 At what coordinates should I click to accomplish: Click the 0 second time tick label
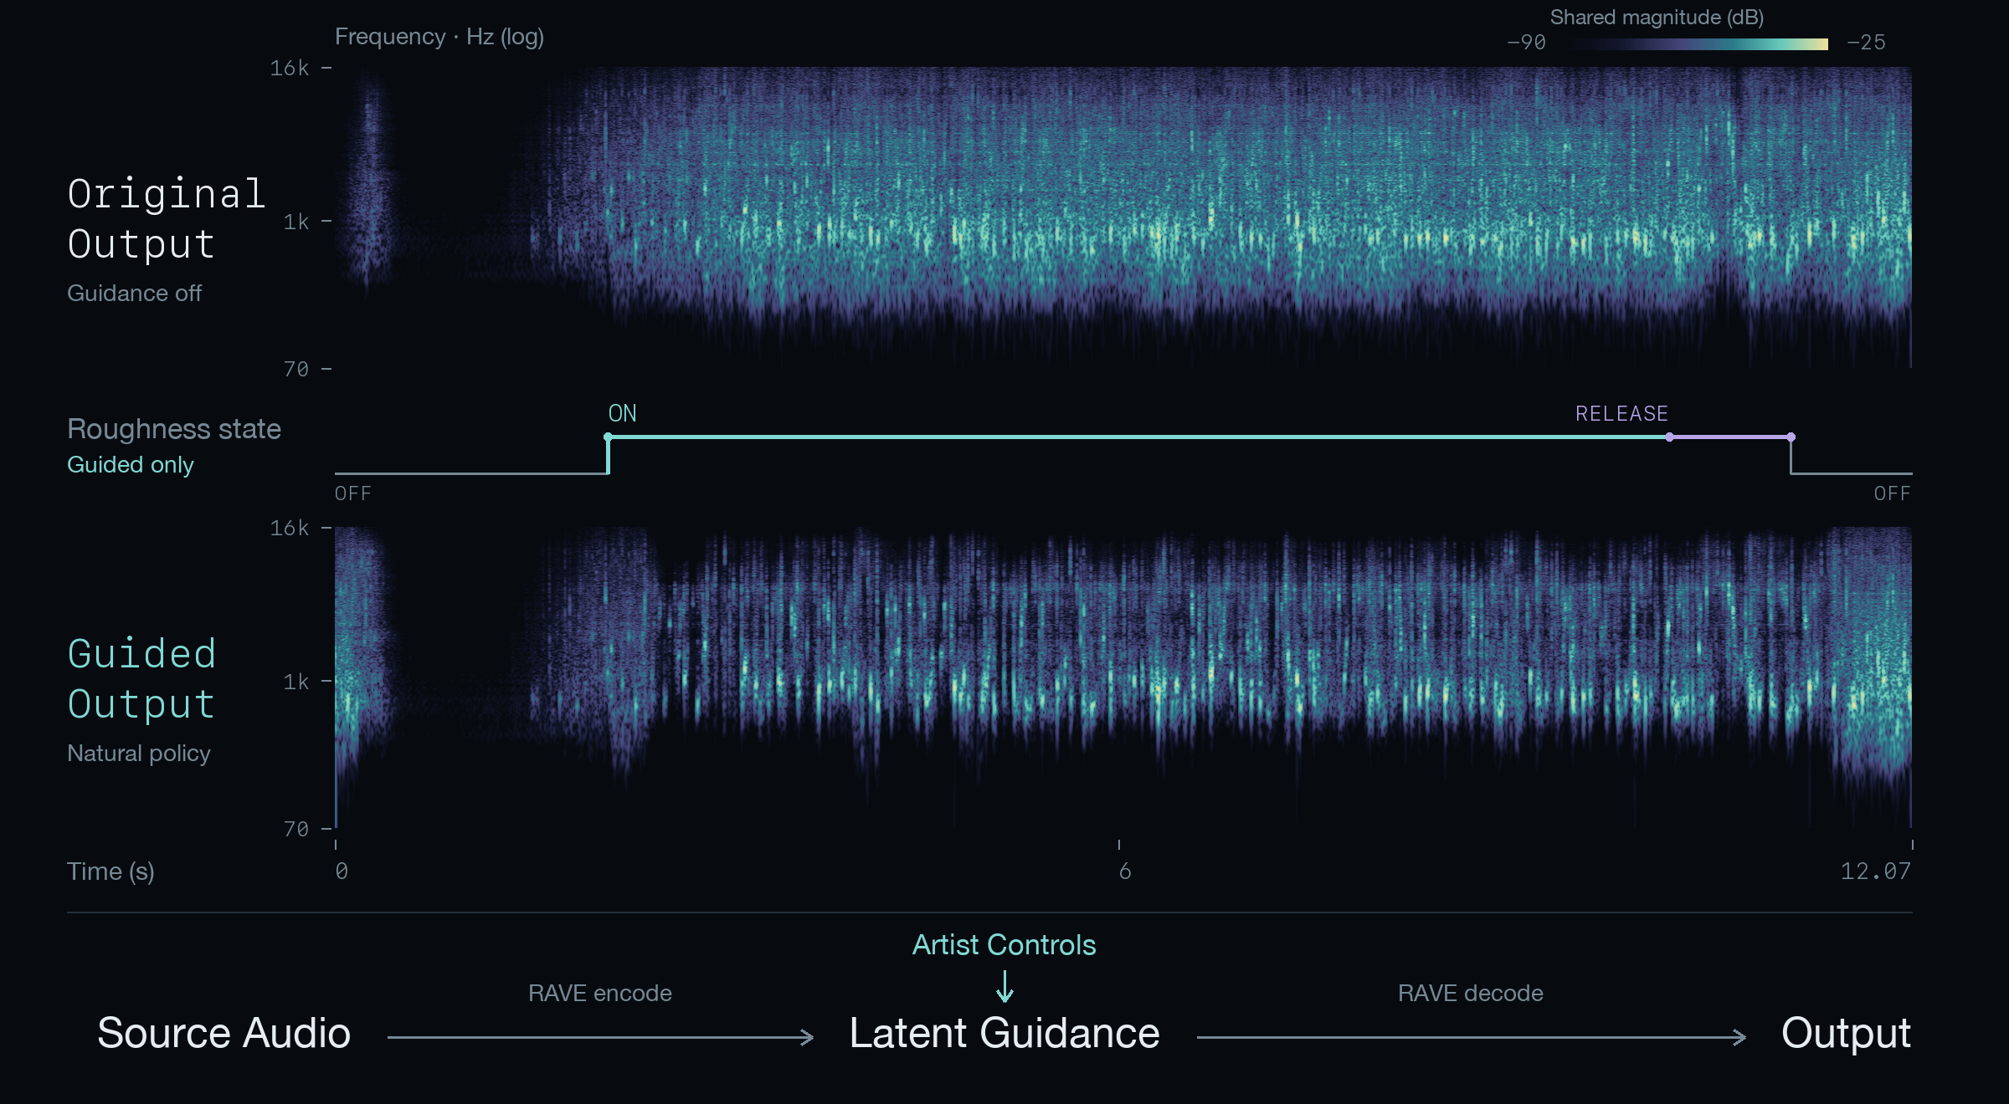[x=342, y=871]
